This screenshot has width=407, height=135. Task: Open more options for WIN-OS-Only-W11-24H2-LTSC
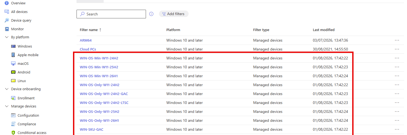(x=397, y=103)
